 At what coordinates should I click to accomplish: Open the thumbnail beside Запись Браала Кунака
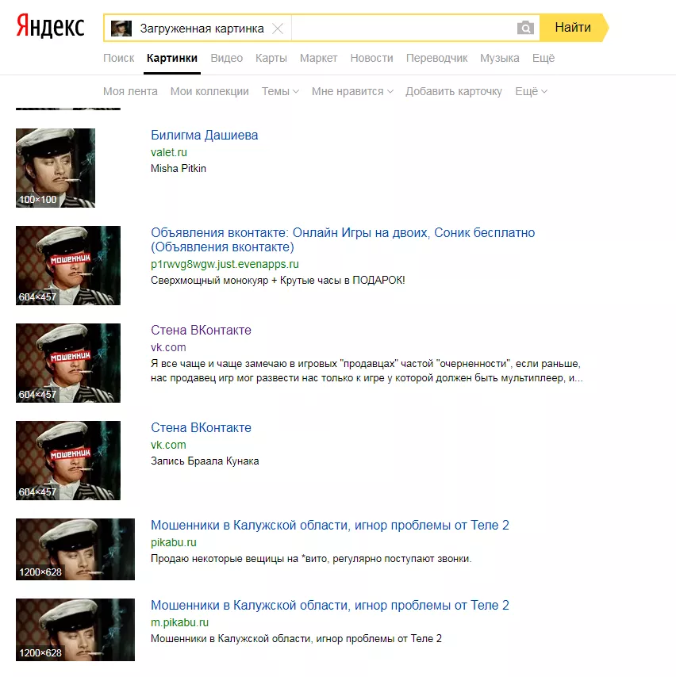(68, 461)
